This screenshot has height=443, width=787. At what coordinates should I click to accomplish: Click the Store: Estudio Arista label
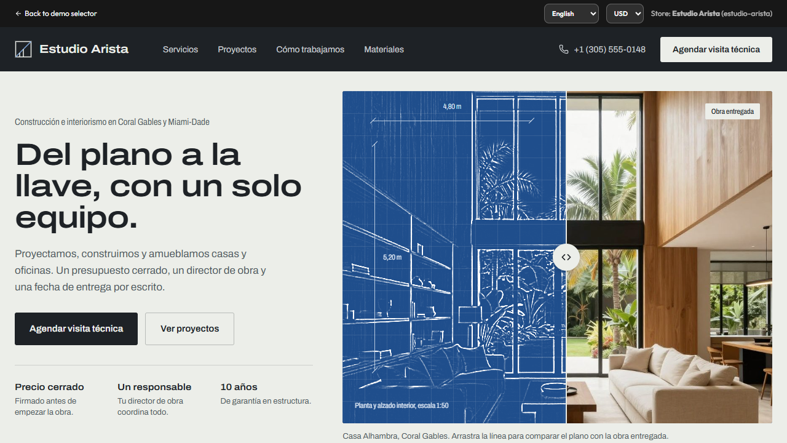tap(711, 14)
